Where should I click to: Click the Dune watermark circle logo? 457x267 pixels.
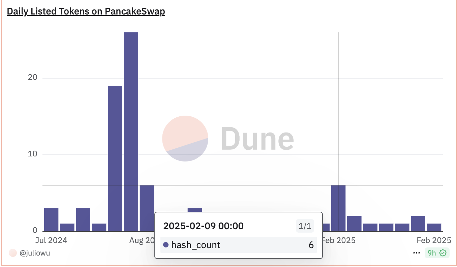[x=185, y=138]
